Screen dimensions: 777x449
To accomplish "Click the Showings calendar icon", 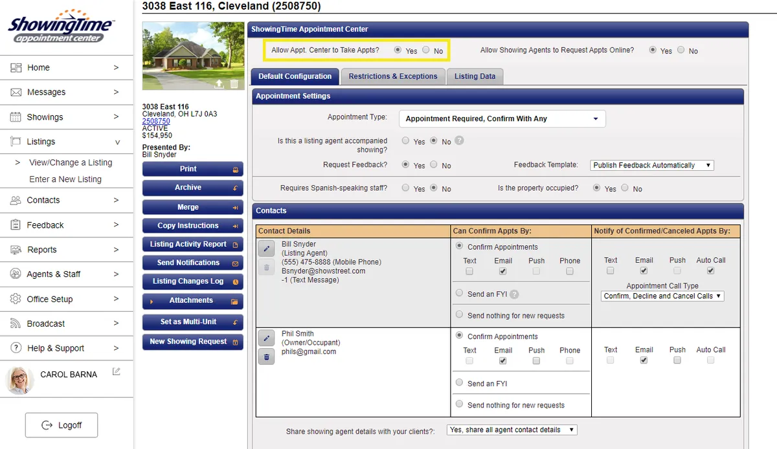I will (16, 117).
